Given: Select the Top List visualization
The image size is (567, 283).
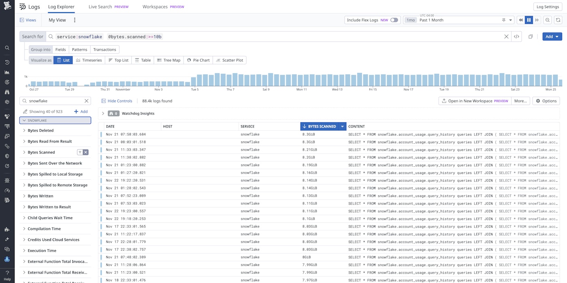Looking at the screenshot, I should [x=118, y=60].
